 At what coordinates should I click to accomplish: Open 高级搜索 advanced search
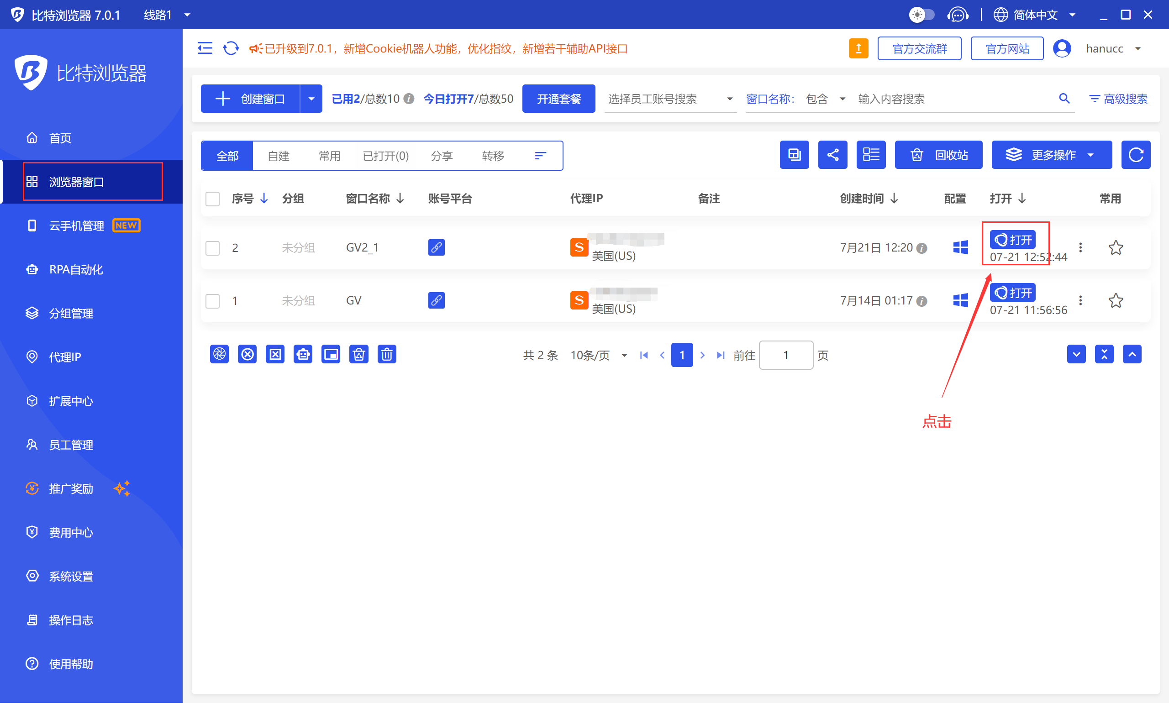pyautogui.click(x=1118, y=99)
